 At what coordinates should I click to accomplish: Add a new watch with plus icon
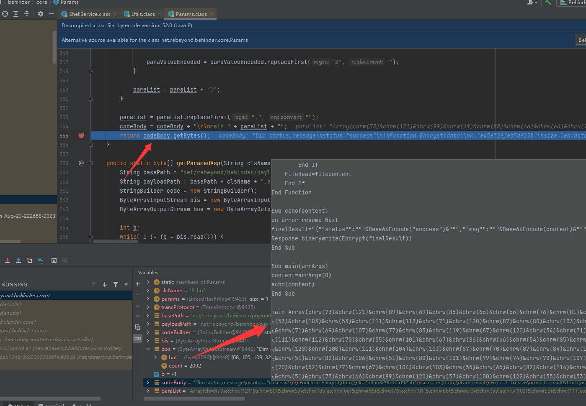(x=138, y=284)
